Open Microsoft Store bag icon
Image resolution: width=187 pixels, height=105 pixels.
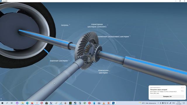[x=46, y=103]
